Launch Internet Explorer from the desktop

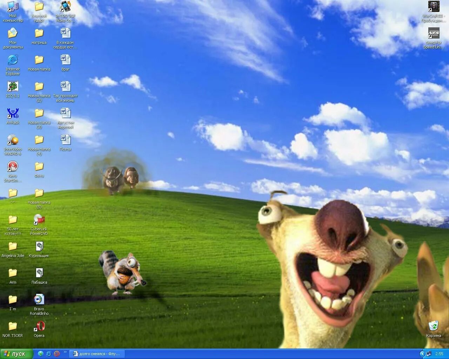tap(13, 65)
